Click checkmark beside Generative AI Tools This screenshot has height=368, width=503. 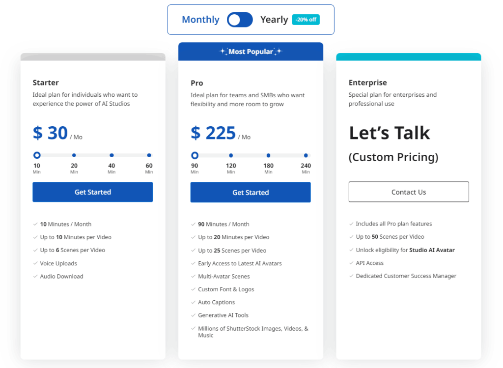[x=194, y=315]
